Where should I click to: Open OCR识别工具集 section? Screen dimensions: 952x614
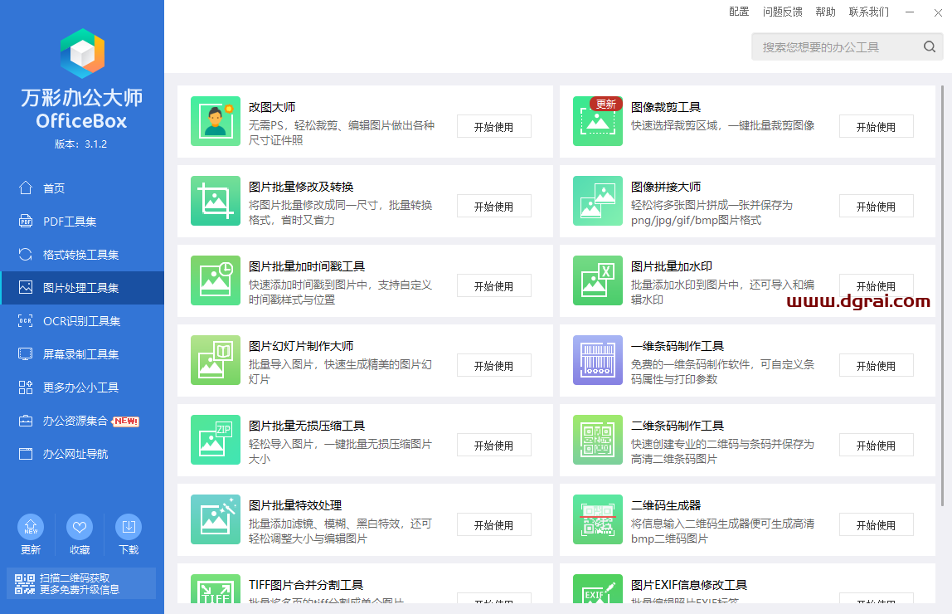coord(82,320)
